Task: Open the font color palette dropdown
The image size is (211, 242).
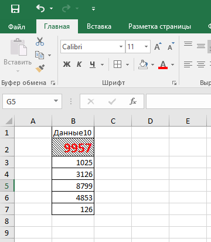Action: 172,64
